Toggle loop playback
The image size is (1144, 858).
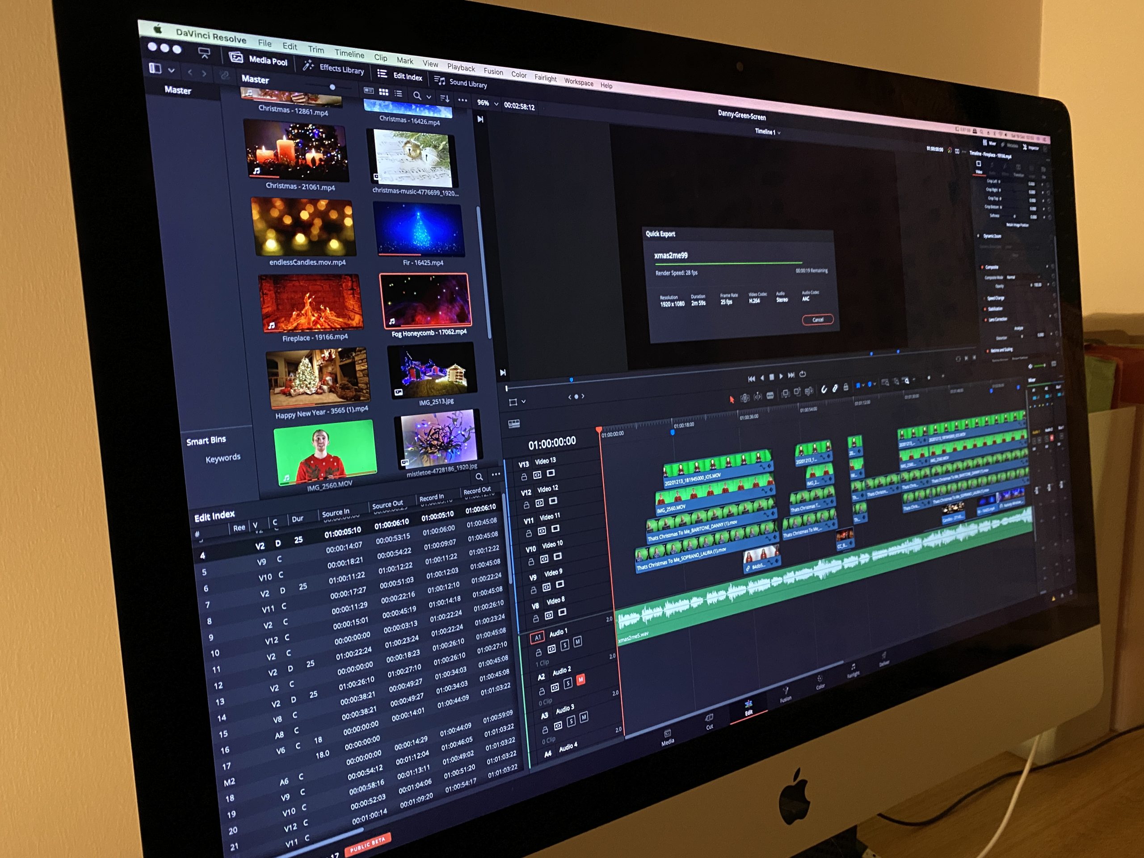803,374
